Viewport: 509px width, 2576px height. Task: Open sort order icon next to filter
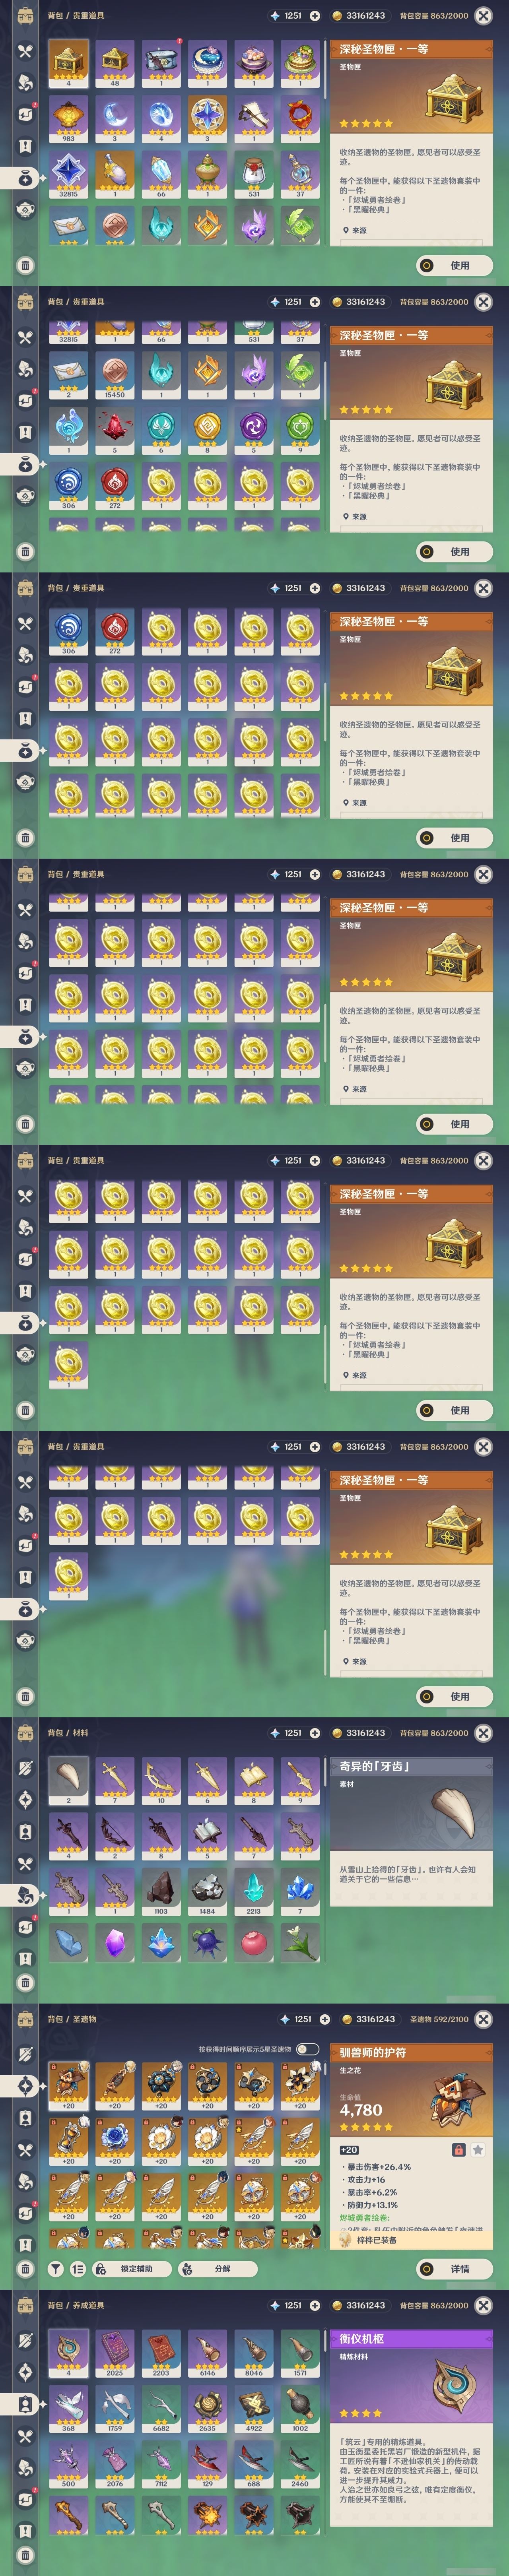[x=77, y=2269]
